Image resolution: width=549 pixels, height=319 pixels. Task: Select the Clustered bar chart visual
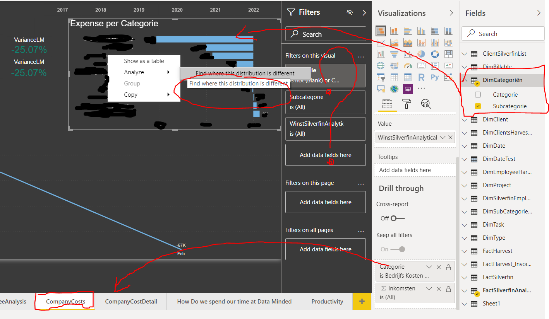coord(408,31)
